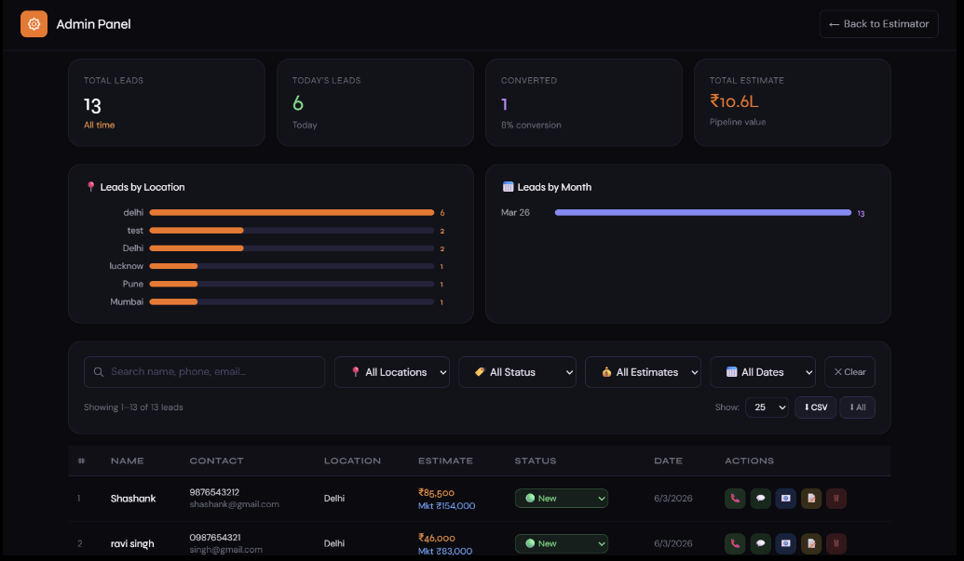Delete the ravi singh lead
This screenshot has width=964, height=561.
coord(835,543)
